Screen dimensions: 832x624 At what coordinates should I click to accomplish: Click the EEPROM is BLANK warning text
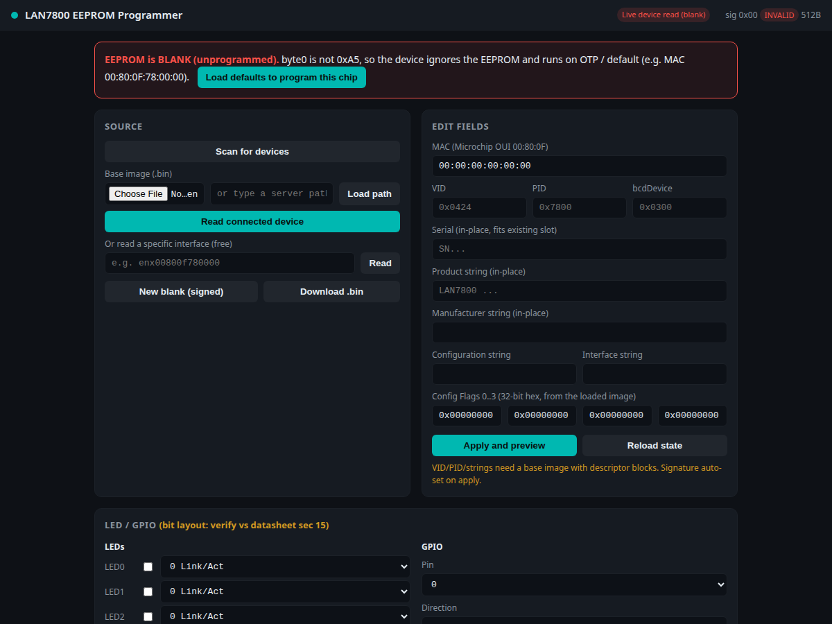tap(192, 60)
